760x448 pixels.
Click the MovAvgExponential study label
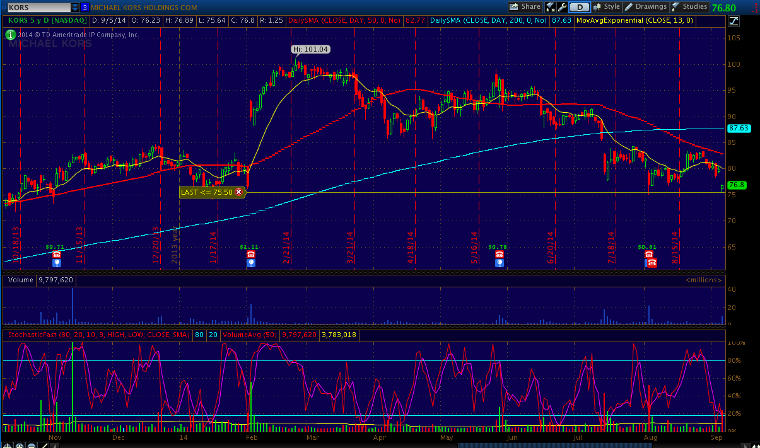click(x=633, y=21)
